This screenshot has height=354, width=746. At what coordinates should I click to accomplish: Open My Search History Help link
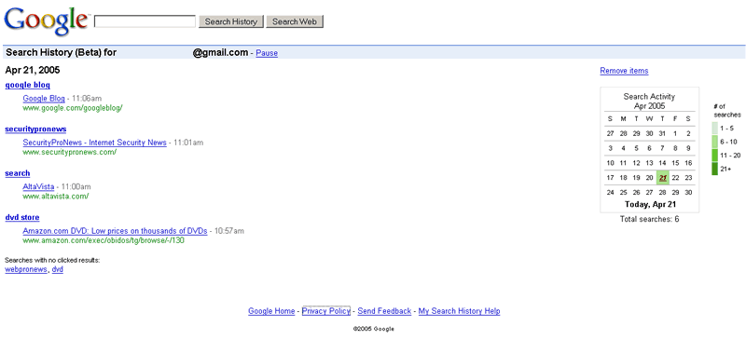[459, 311]
